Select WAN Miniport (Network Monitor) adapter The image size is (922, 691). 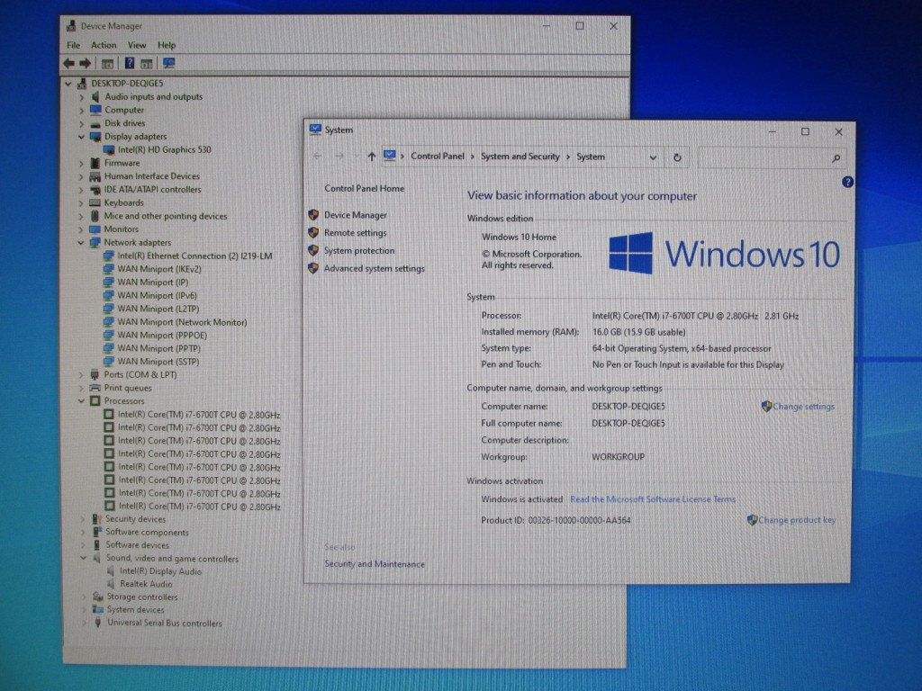(x=182, y=322)
